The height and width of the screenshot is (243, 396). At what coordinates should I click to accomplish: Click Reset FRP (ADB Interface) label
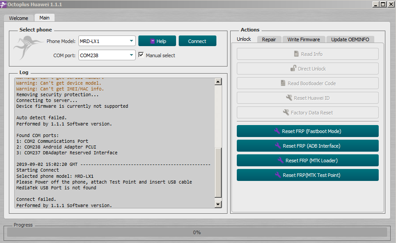coord(312,146)
